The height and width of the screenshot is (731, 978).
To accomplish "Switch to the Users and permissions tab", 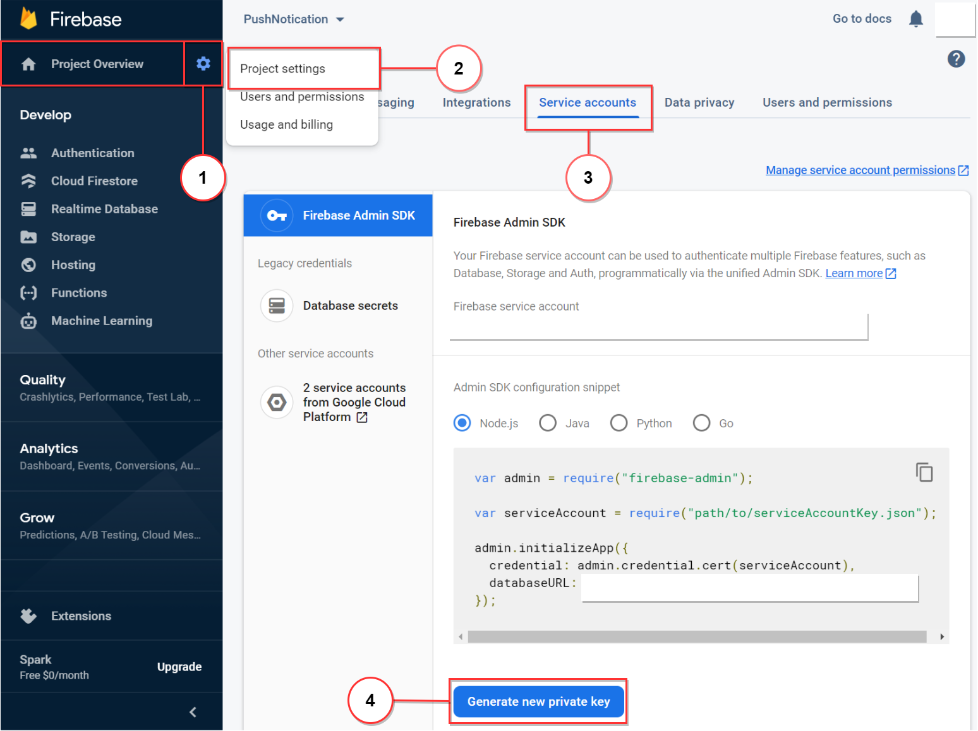I will [827, 102].
